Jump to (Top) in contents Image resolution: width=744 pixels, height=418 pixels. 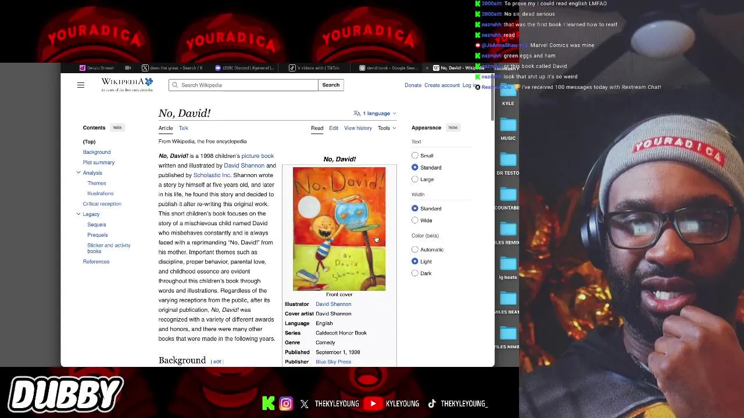click(x=89, y=142)
